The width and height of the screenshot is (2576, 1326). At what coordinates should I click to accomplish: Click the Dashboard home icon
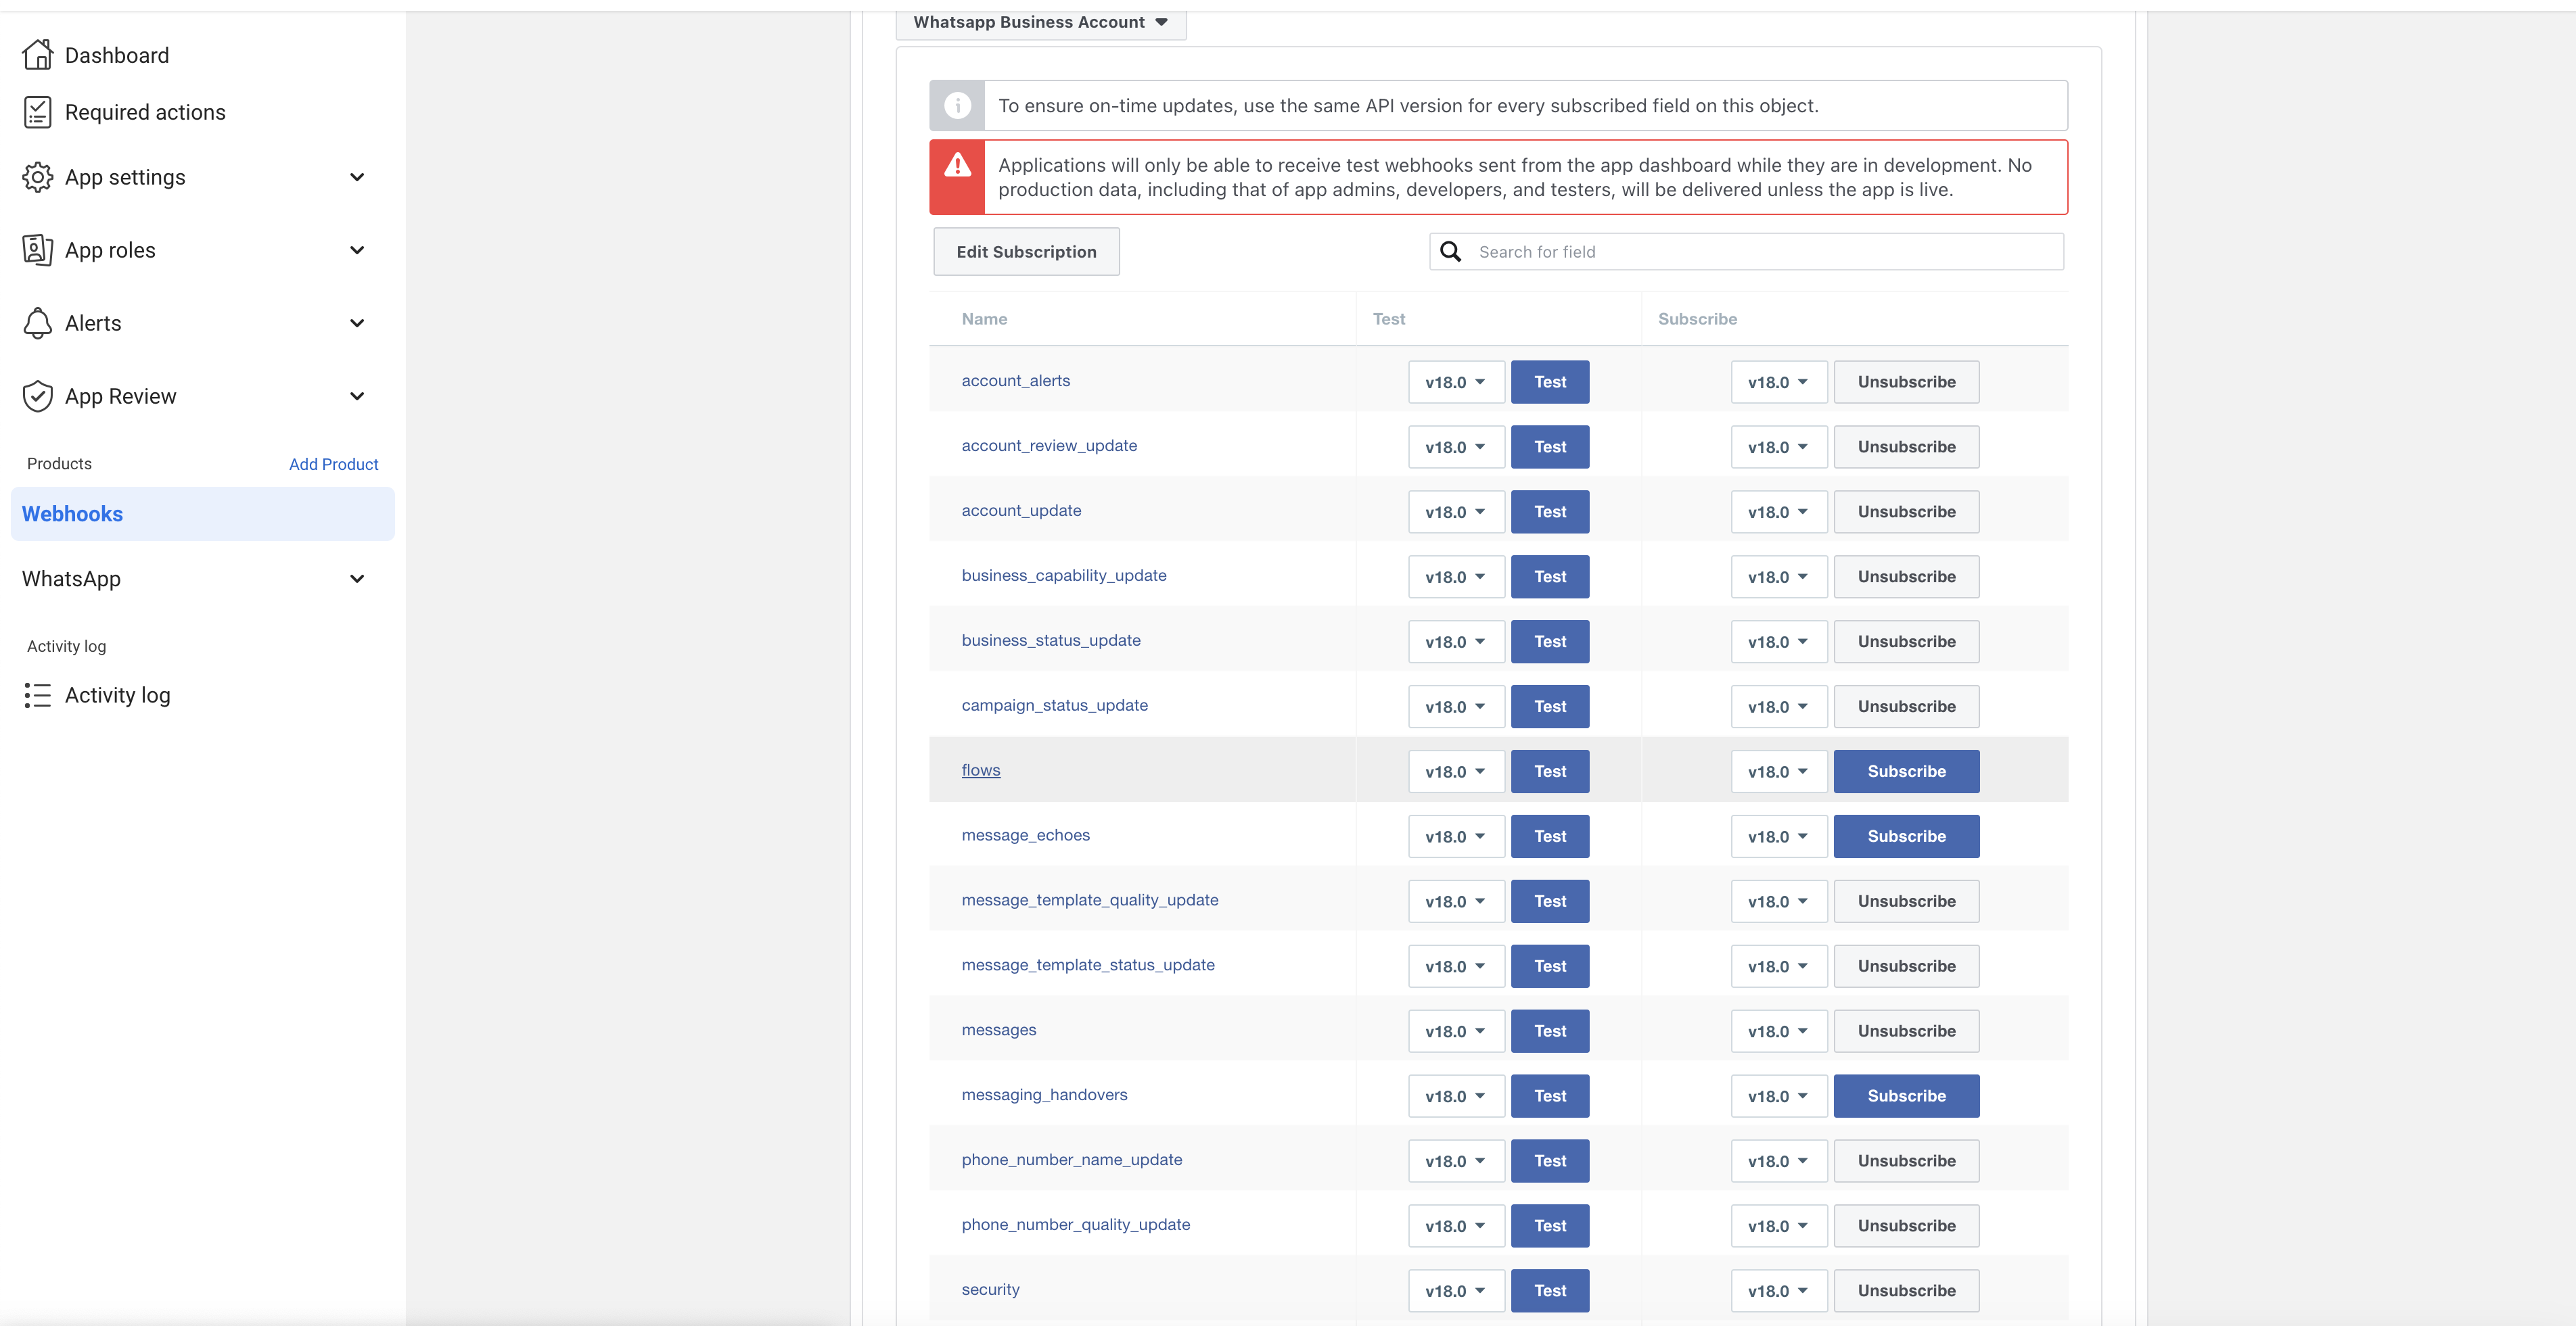pyautogui.click(x=37, y=55)
